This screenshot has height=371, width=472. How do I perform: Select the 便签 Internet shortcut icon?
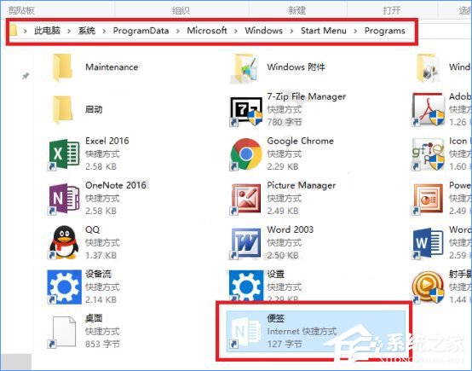(x=245, y=332)
